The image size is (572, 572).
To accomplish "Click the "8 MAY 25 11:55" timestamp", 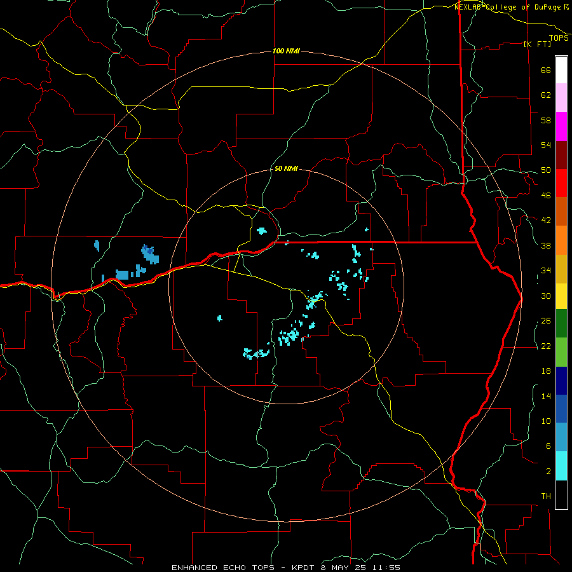I will point(360,568).
